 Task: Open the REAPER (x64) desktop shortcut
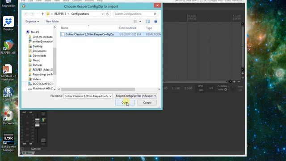click(x=8, y=47)
